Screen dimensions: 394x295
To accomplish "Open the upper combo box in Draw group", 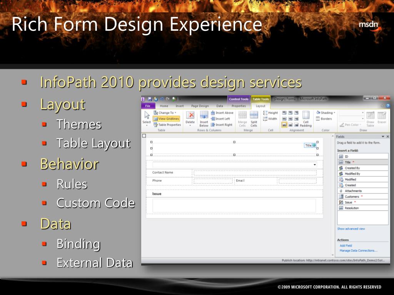I will (x=352, y=113).
